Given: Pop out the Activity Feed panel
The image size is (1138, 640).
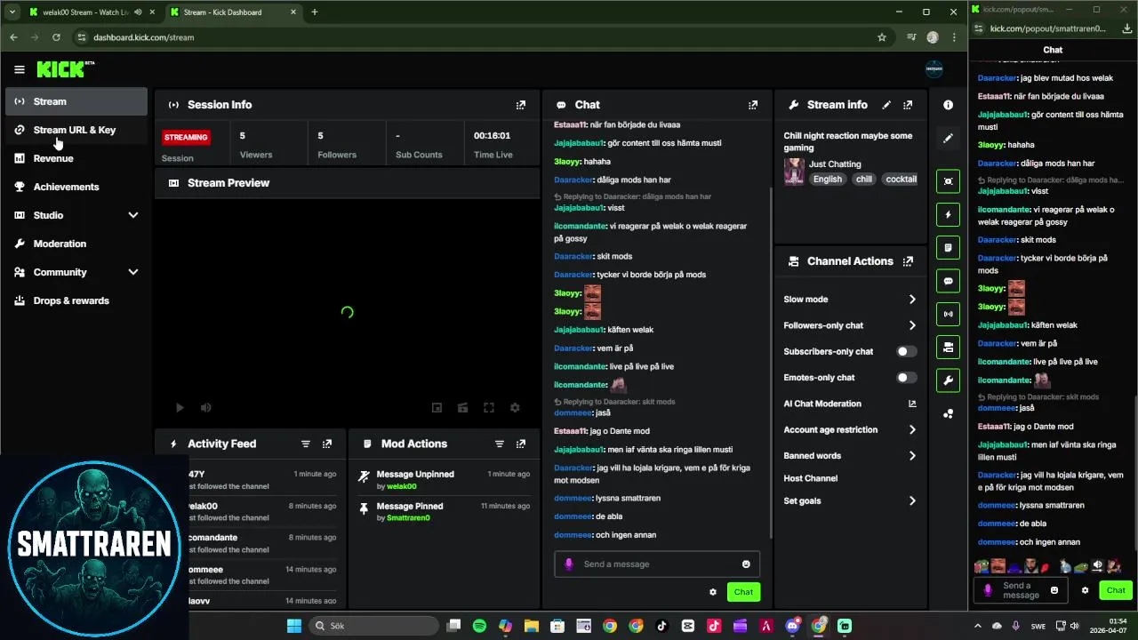Looking at the screenshot, I should (327, 444).
